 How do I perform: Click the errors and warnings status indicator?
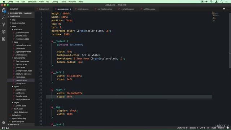point(5,128)
